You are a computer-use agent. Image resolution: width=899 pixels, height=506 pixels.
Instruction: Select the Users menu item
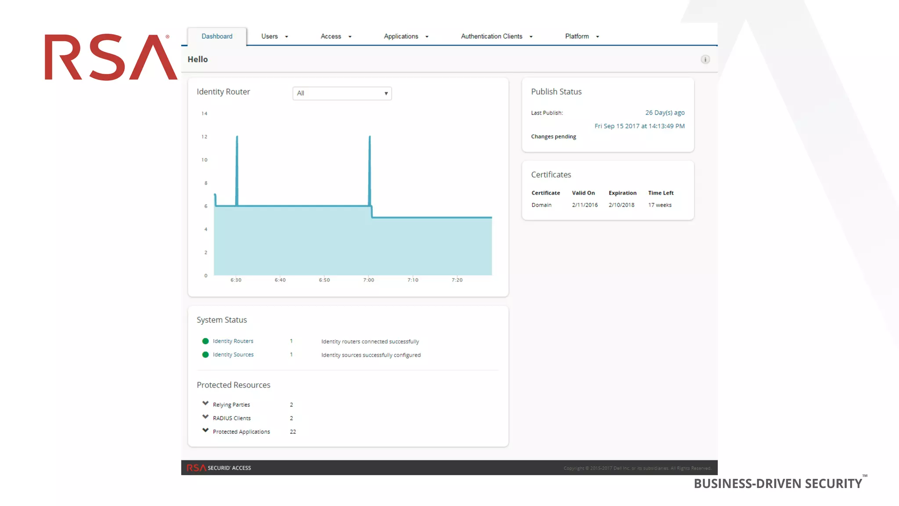pyautogui.click(x=270, y=36)
